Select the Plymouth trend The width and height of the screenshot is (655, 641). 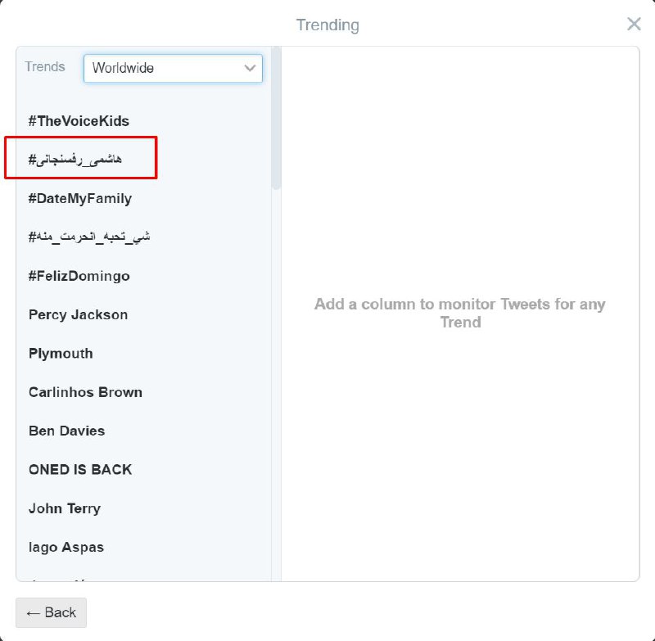pos(61,354)
